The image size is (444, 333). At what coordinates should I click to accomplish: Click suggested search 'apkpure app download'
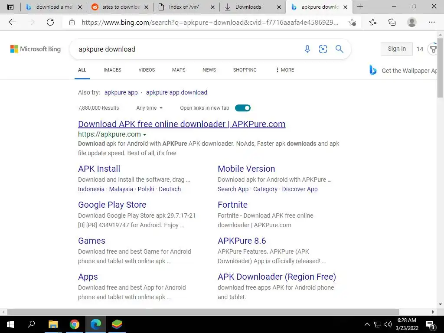(177, 92)
